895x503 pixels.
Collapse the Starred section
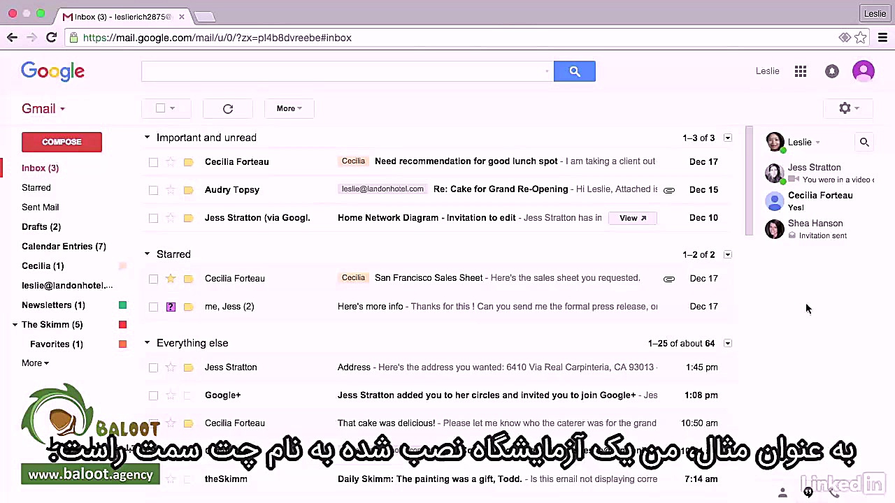[x=147, y=254]
